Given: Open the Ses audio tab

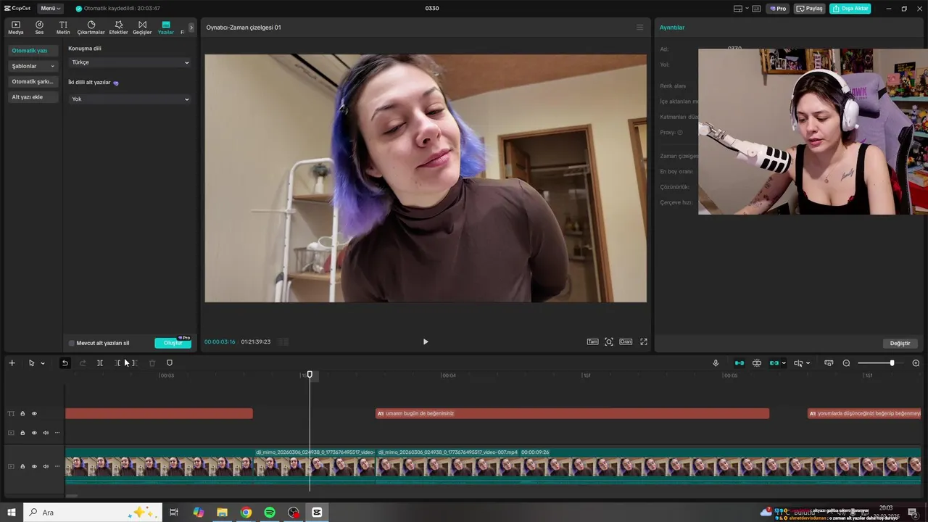Looking at the screenshot, I should point(39,28).
